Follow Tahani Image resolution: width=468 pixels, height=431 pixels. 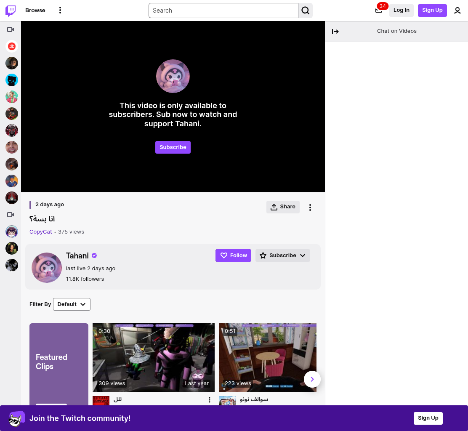point(234,255)
